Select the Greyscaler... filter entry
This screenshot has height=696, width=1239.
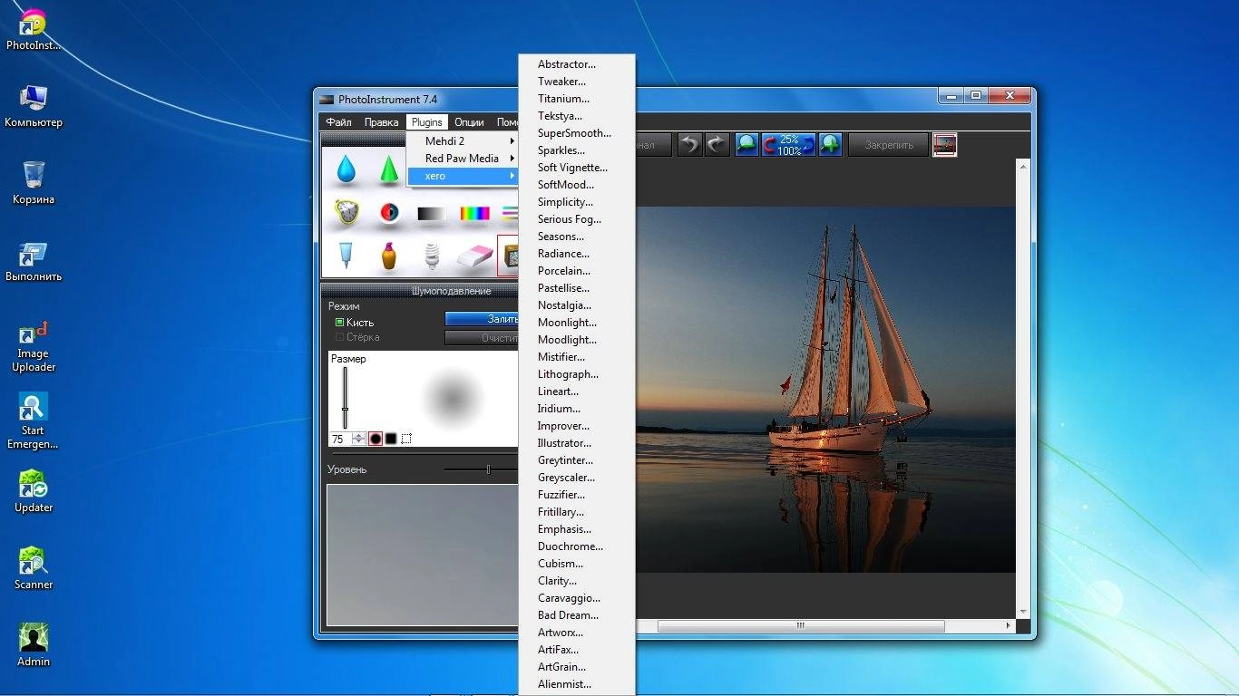[x=577, y=478]
